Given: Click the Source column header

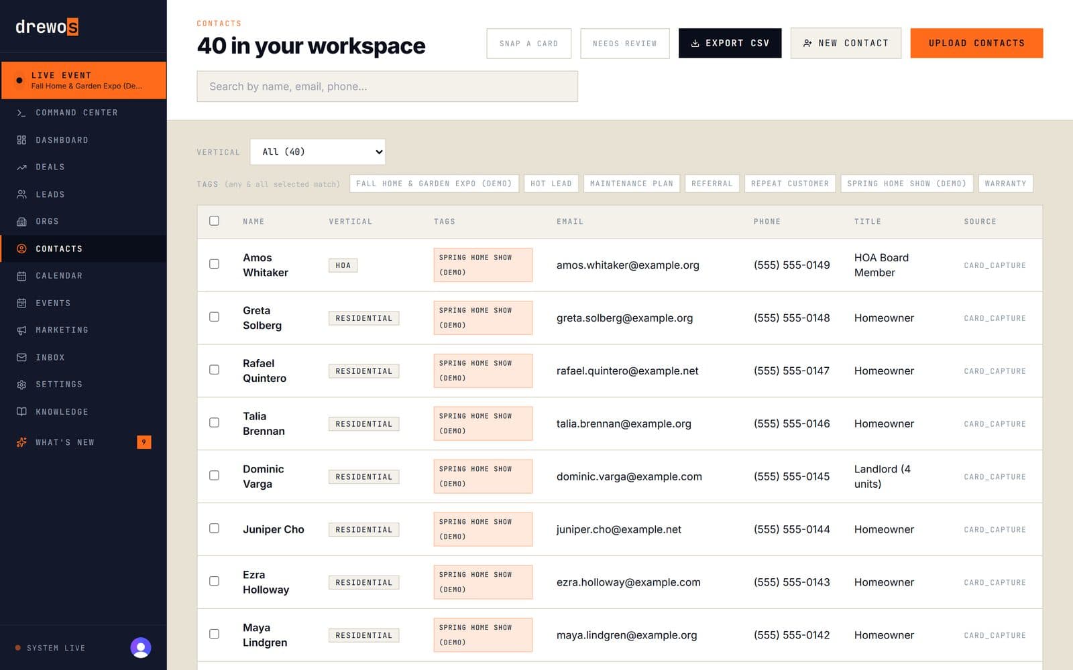Looking at the screenshot, I should [x=980, y=221].
